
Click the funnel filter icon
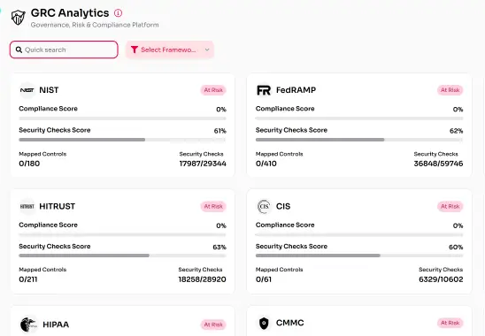pyautogui.click(x=135, y=50)
